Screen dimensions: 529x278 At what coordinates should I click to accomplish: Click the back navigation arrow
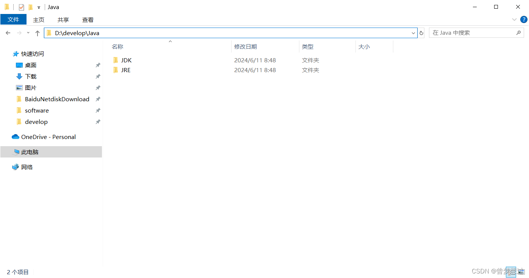coord(8,33)
